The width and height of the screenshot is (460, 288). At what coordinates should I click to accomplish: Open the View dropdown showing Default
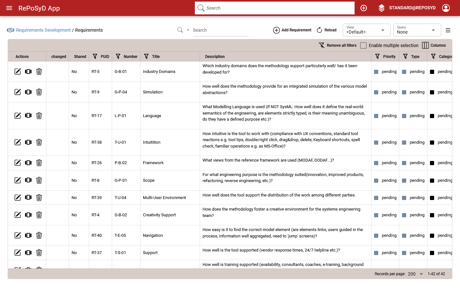coord(366,30)
